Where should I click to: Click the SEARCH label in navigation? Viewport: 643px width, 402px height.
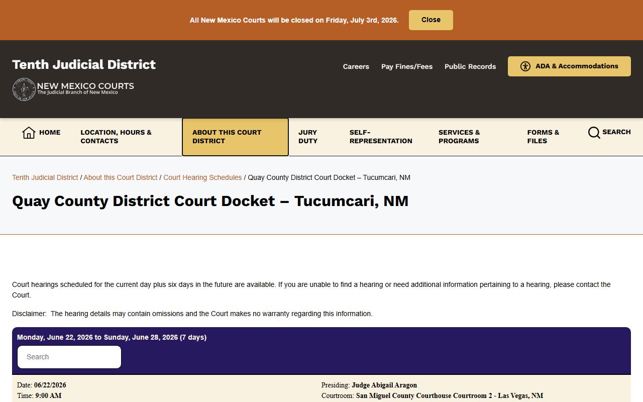click(616, 132)
